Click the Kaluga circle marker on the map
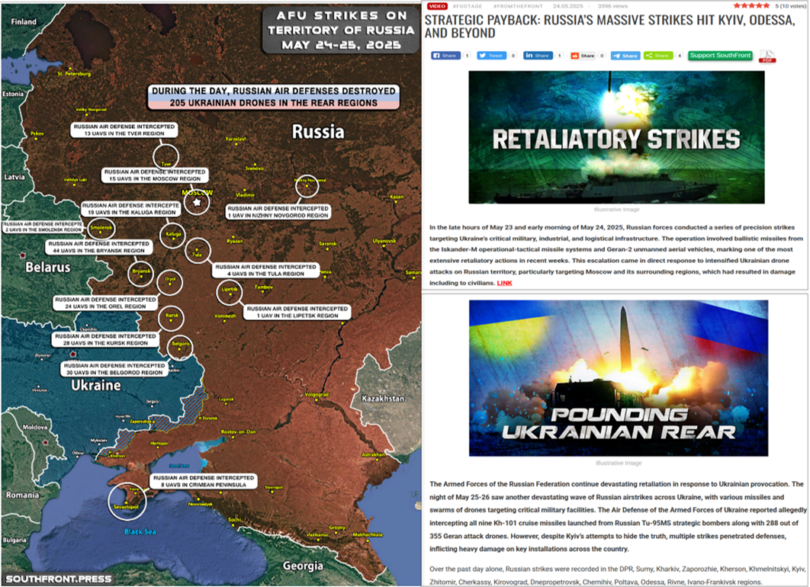Viewport: 810px width, 587px height. tap(172, 236)
